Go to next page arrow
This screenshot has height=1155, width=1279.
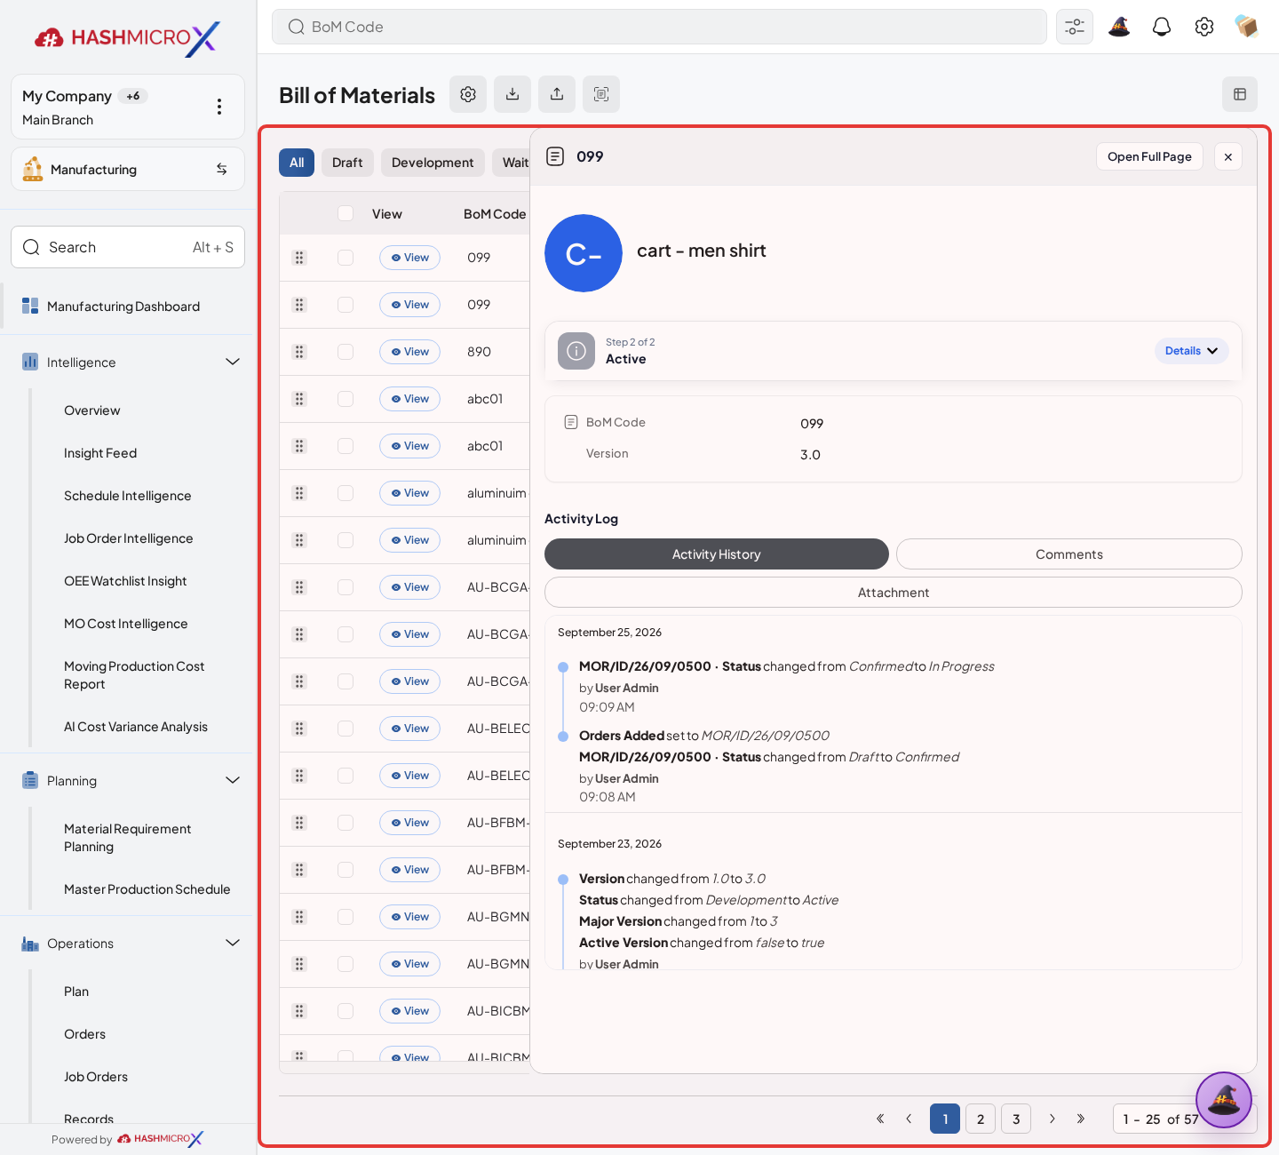click(x=1052, y=1119)
